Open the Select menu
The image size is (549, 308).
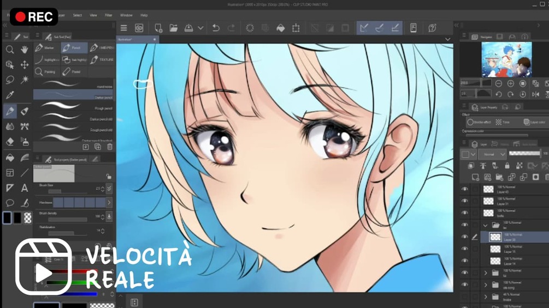point(78,15)
